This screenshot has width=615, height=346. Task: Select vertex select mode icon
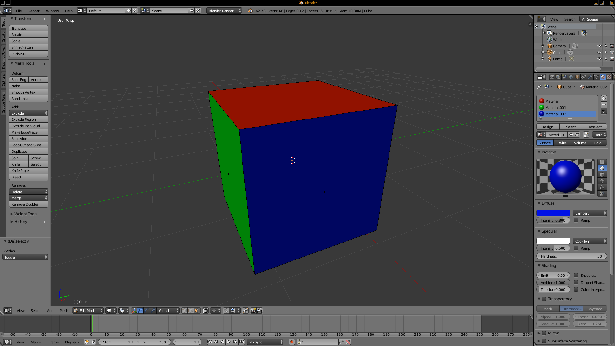coord(184,310)
